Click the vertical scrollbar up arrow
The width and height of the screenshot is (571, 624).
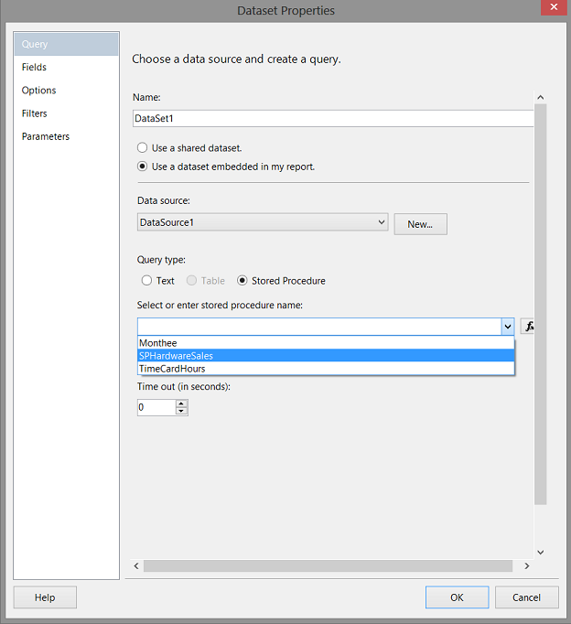pos(540,97)
